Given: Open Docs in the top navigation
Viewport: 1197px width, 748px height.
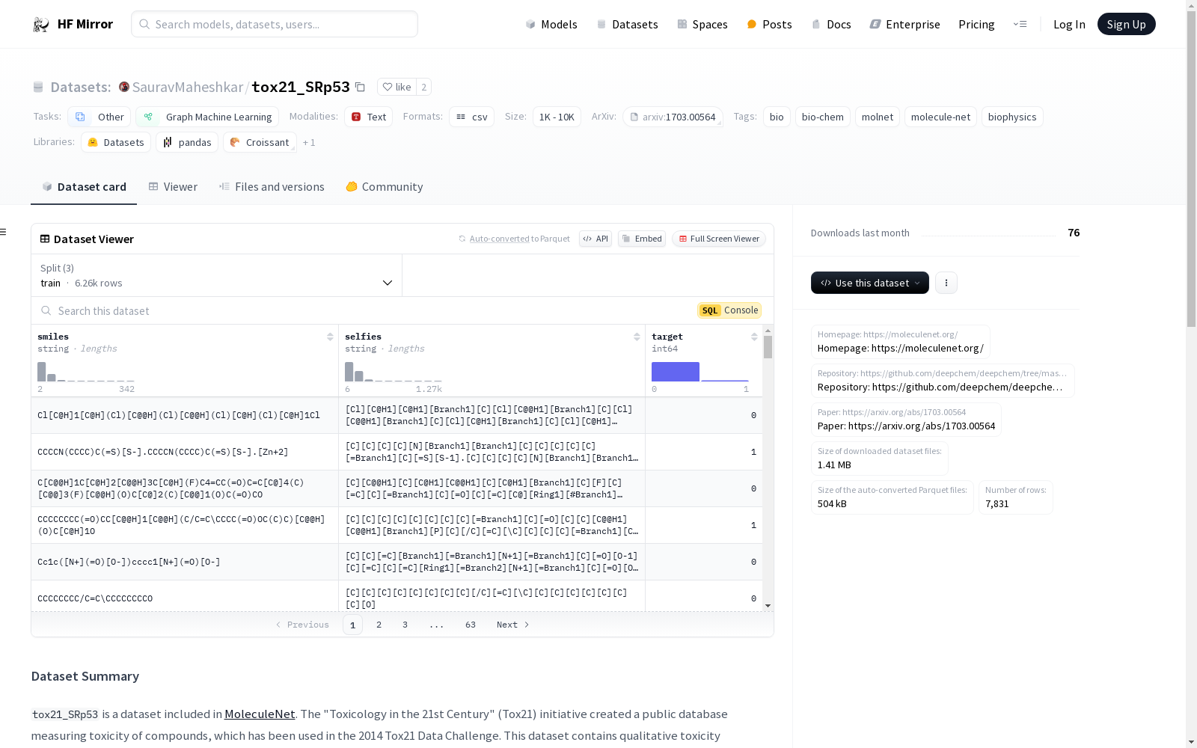Looking at the screenshot, I should click(x=831, y=24).
